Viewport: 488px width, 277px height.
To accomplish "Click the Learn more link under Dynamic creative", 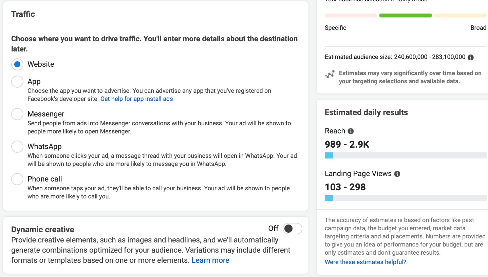I will pos(210,260).
